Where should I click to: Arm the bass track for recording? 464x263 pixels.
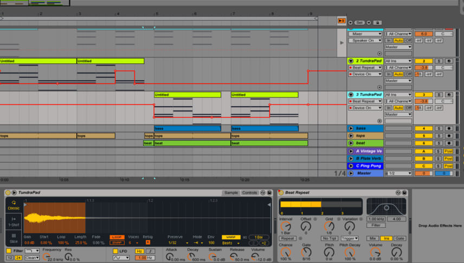pos(449,128)
